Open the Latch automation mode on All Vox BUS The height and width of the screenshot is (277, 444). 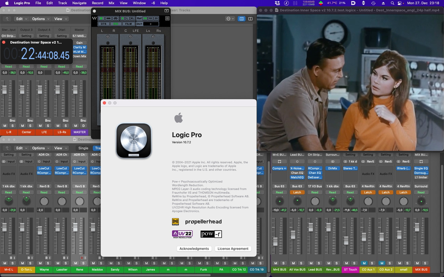297,193
